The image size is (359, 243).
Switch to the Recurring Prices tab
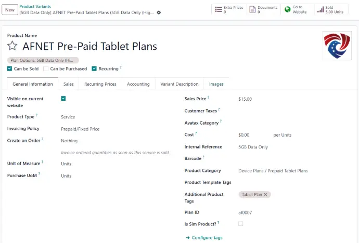coord(100,84)
